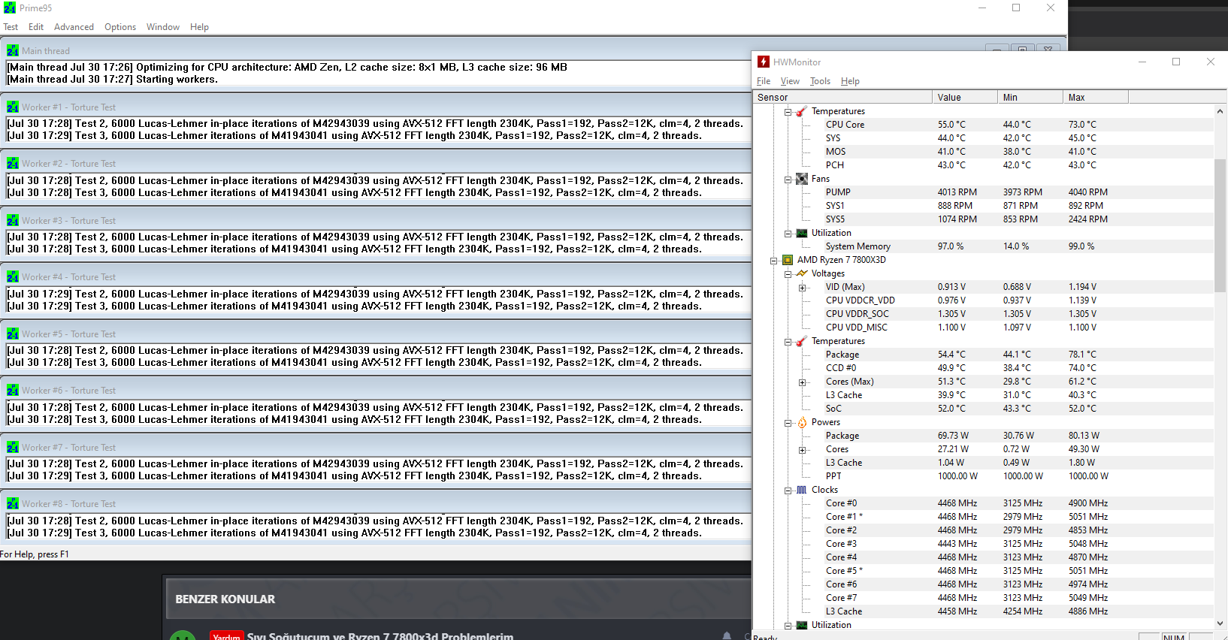Click the Worker #4 Torture Test icon
This screenshot has height=640, width=1228.
[13, 276]
